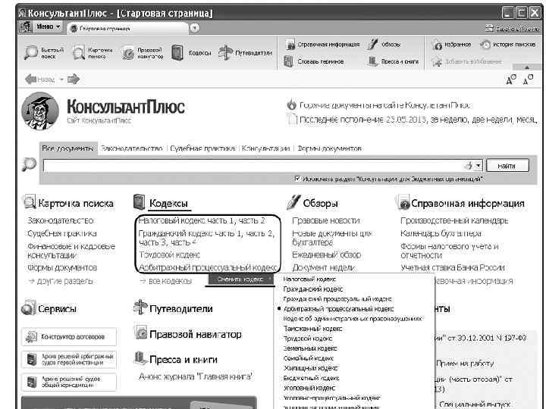Choose Земельный кодекс in dropdown list
This screenshot has width=546, height=409.
tap(310, 348)
